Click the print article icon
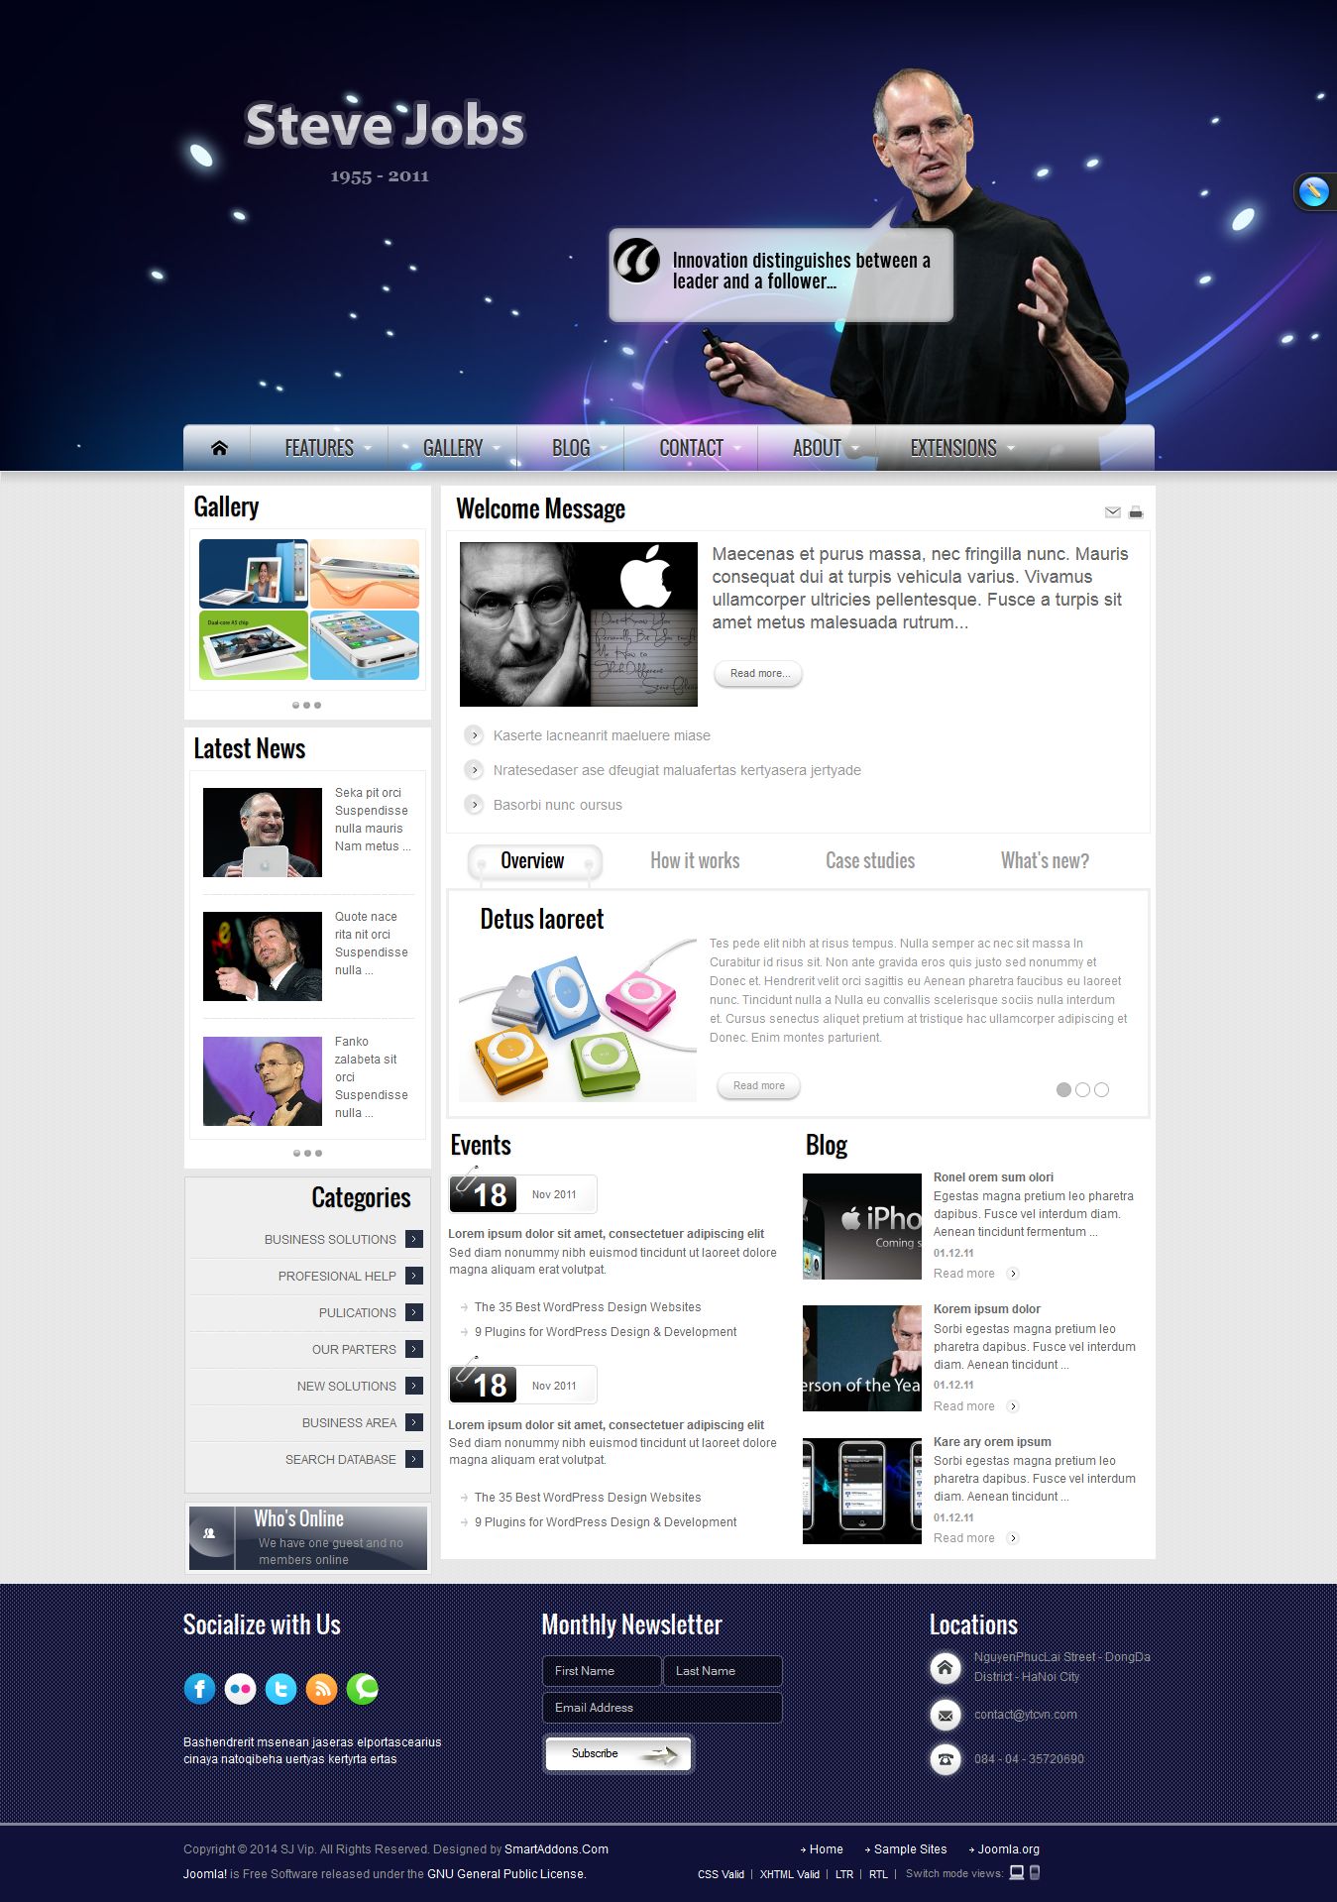Image resolution: width=1337 pixels, height=1902 pixels. click(1136, 512)
